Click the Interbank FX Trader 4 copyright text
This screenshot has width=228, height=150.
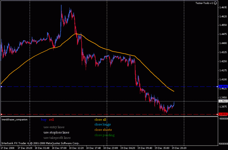pos(40,143)
